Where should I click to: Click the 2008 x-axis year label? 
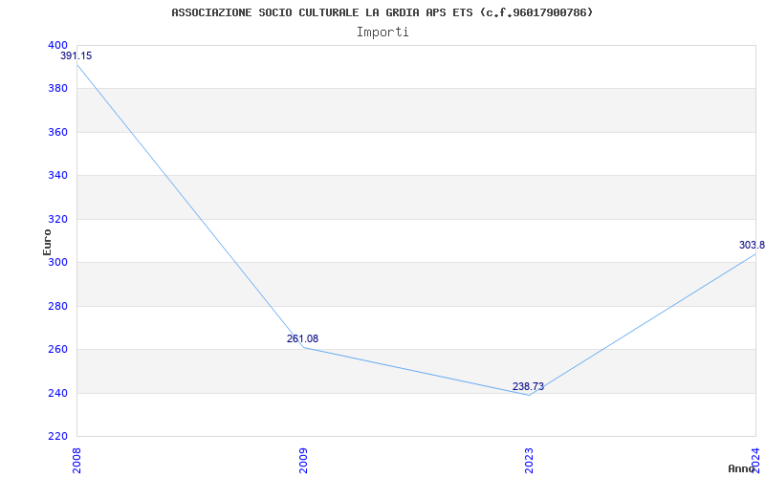[x=76, y=461]
